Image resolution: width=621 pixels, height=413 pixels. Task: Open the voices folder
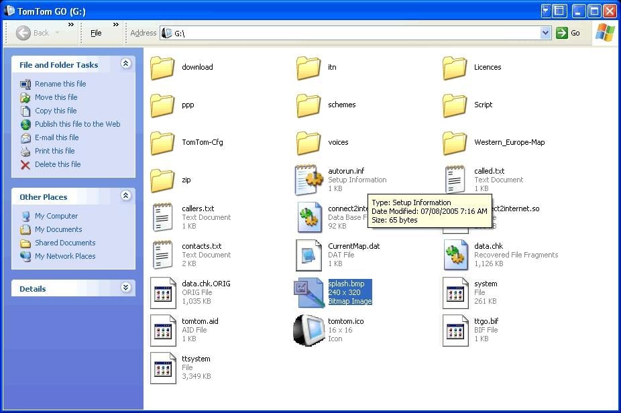pyautogui.click(x=308, y=142)
